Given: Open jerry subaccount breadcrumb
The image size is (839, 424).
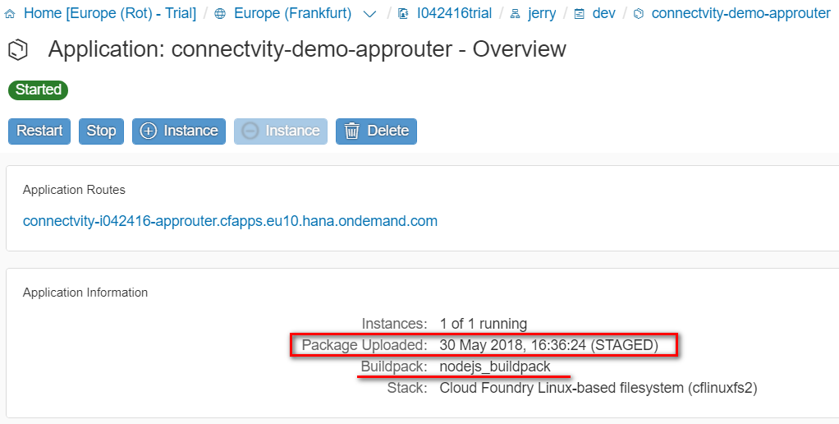Looking at the screenshot, I should click(x=542, y=14).
